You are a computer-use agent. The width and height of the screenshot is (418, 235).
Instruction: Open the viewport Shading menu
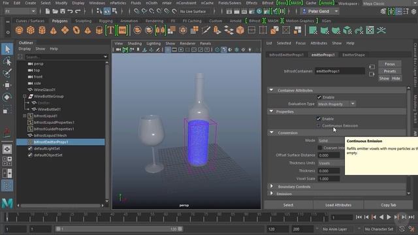(x=135, y=44)
